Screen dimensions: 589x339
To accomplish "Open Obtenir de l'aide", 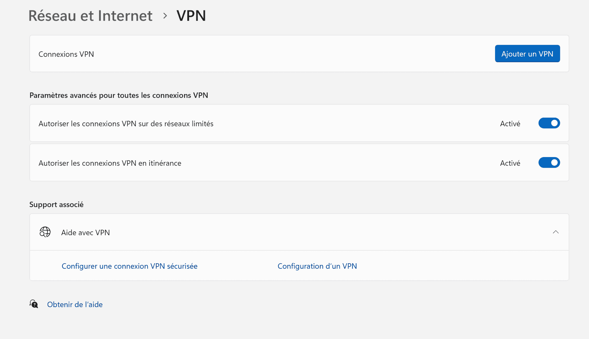I will pyautogui.click(x=75, y=305).
